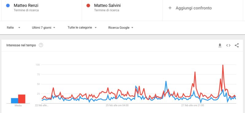Open help icon beside Interesse nel tempo

(x=41, y=45)
